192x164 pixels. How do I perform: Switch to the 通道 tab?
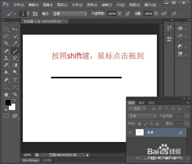tap(141, 103)
